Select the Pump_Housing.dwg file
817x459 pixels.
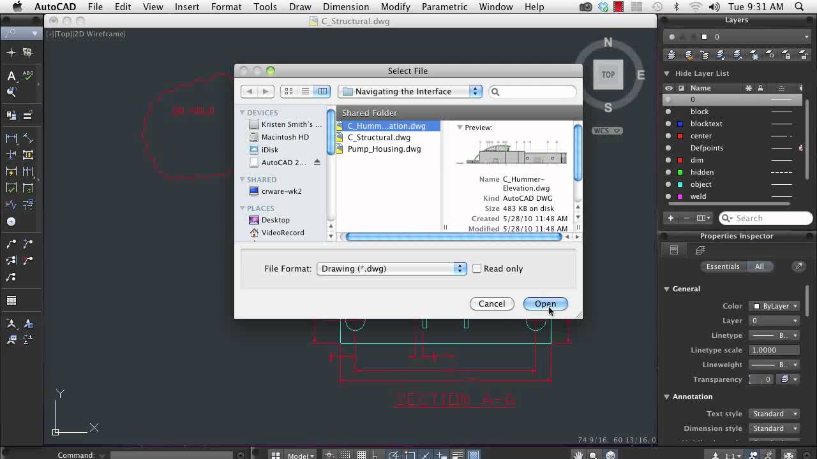pyautogui.click(x=384, y=149)
